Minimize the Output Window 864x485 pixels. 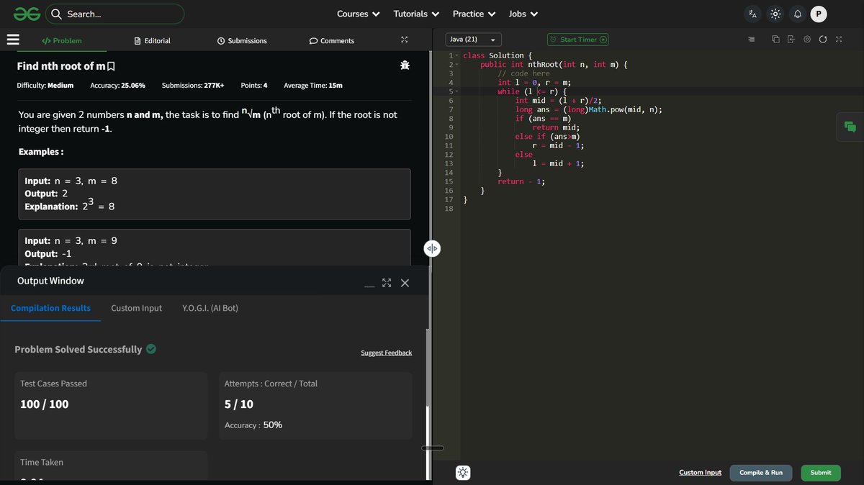[x=369, y=285]
